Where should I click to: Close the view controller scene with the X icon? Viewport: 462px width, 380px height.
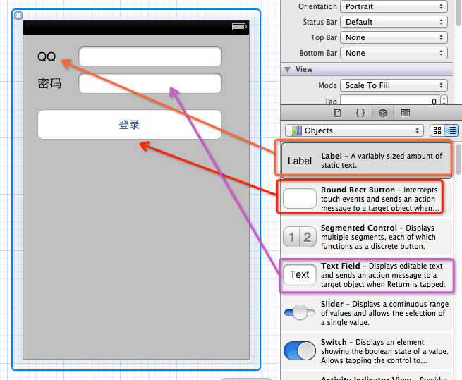point(18,16)
